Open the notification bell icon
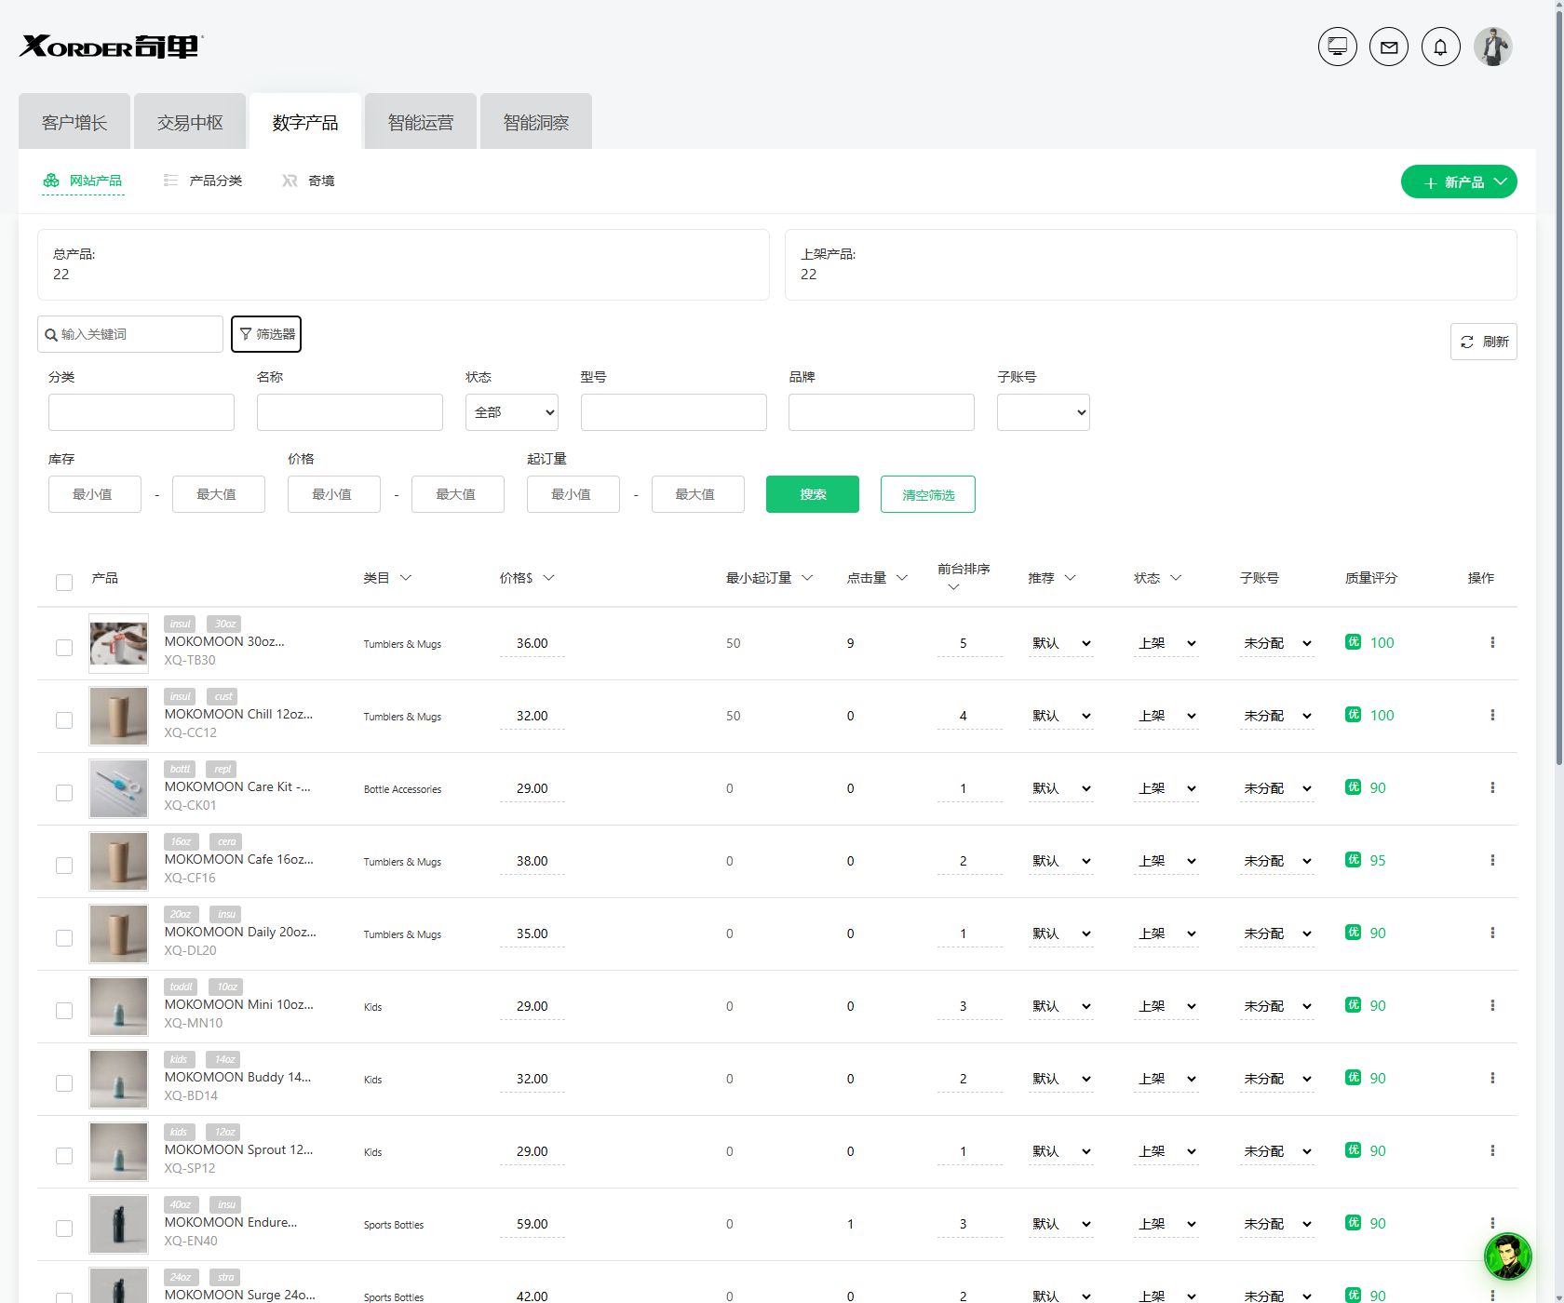The height and width of the screenshot is (1303, 1564). (1440, 47)
